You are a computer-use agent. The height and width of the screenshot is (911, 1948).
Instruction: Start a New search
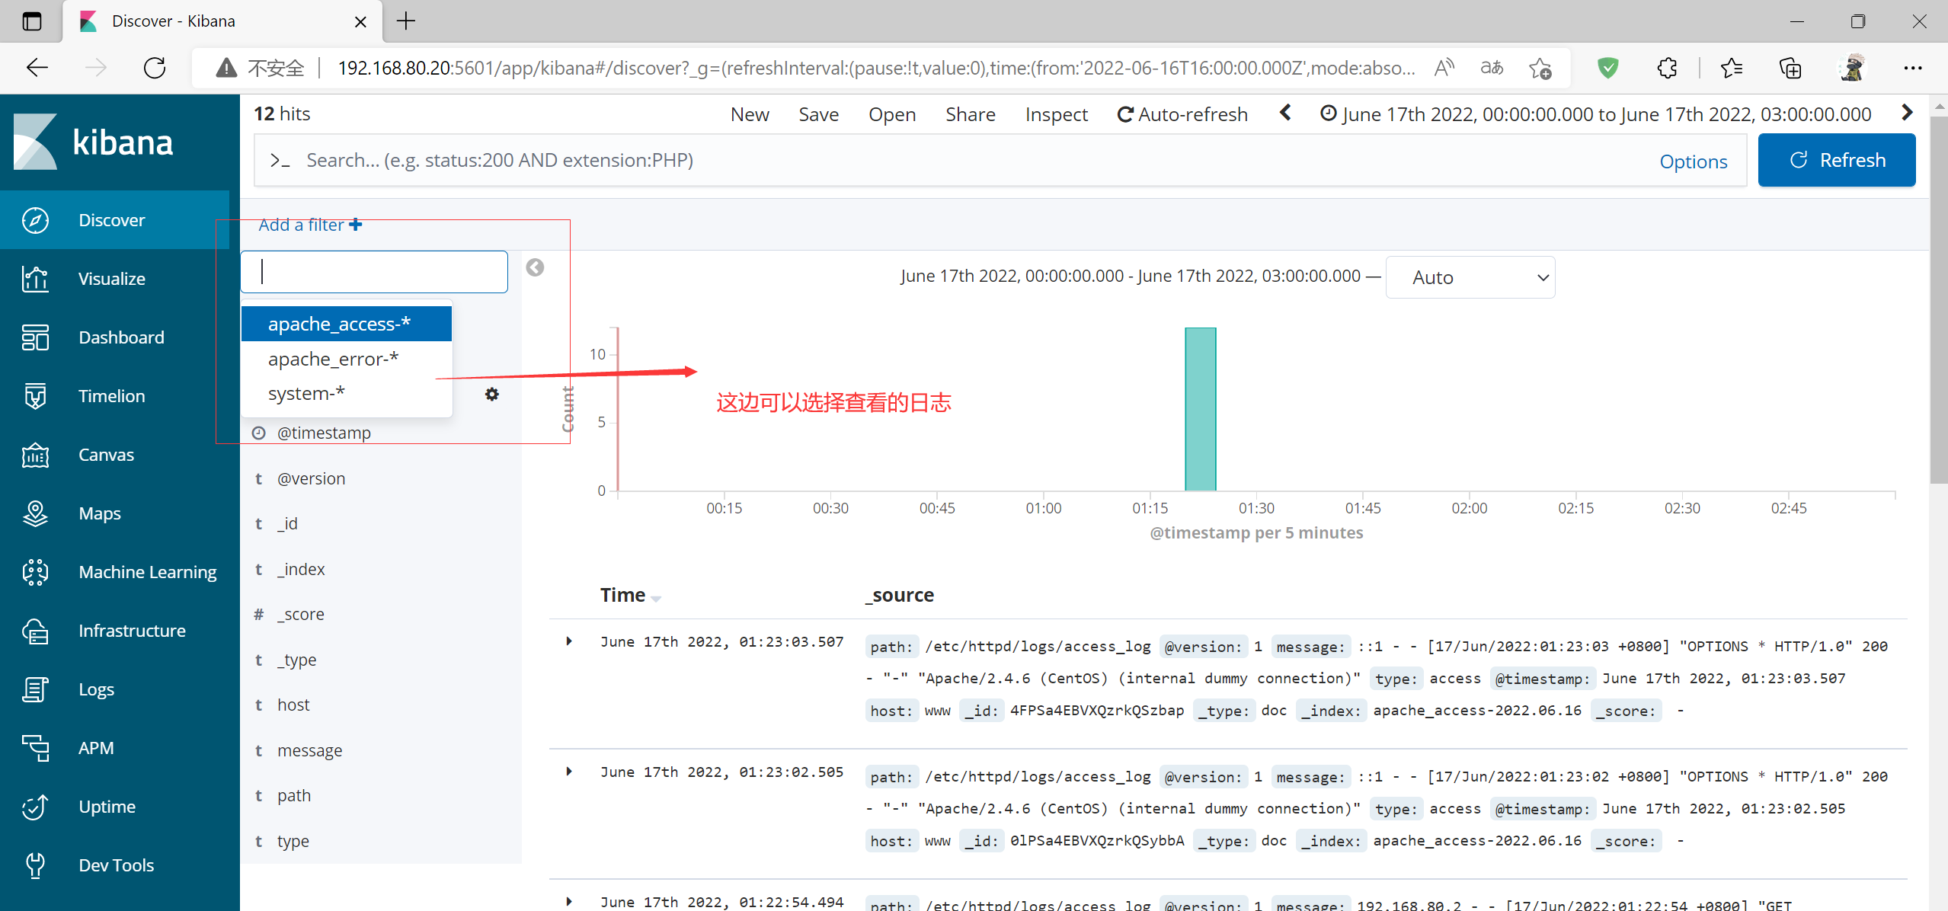pyautogui.click(x=750, y=114)
